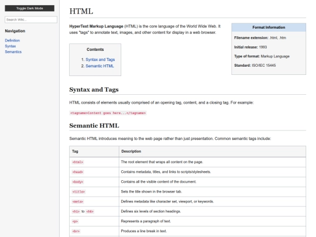Select description 'Sets the title shown in browser tab'
This screenshot has width=316, height=237.
tap(152, 191)
